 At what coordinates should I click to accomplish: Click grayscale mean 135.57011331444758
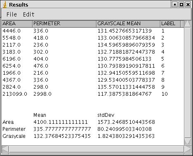(126, 87)
